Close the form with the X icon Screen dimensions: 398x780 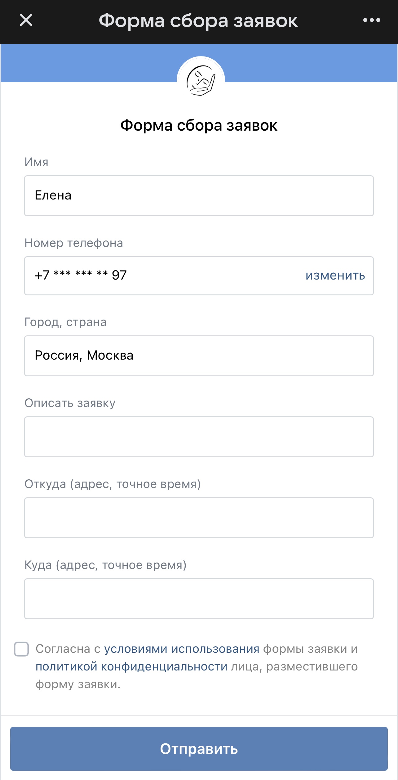pyautogui.click(x=26, y=20)
